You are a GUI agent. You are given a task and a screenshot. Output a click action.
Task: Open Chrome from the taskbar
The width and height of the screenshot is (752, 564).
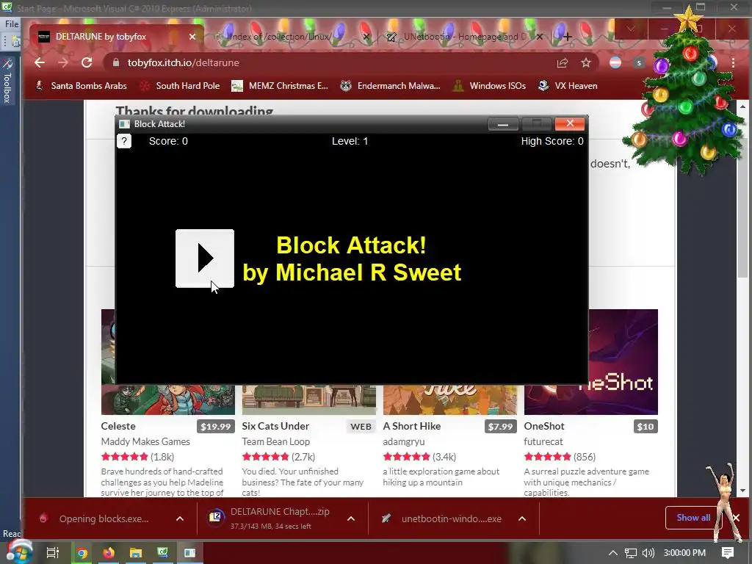tap(82, 552)
